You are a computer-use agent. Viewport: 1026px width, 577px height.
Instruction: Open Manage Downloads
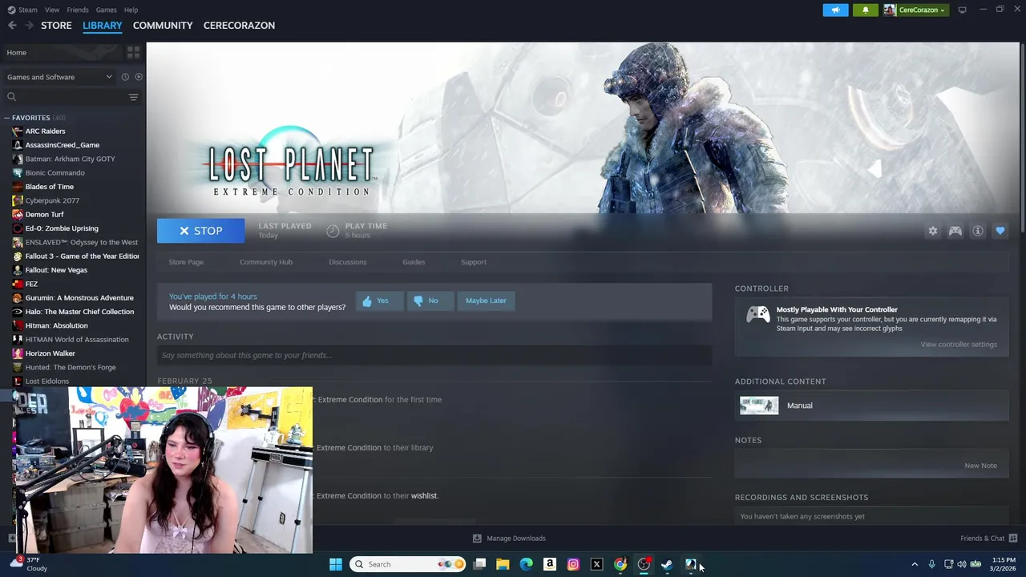click(509, 539)
